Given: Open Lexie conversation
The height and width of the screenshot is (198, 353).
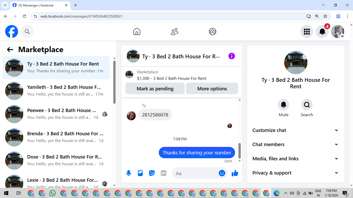Looking at the screenshot, I should [56, 181].
